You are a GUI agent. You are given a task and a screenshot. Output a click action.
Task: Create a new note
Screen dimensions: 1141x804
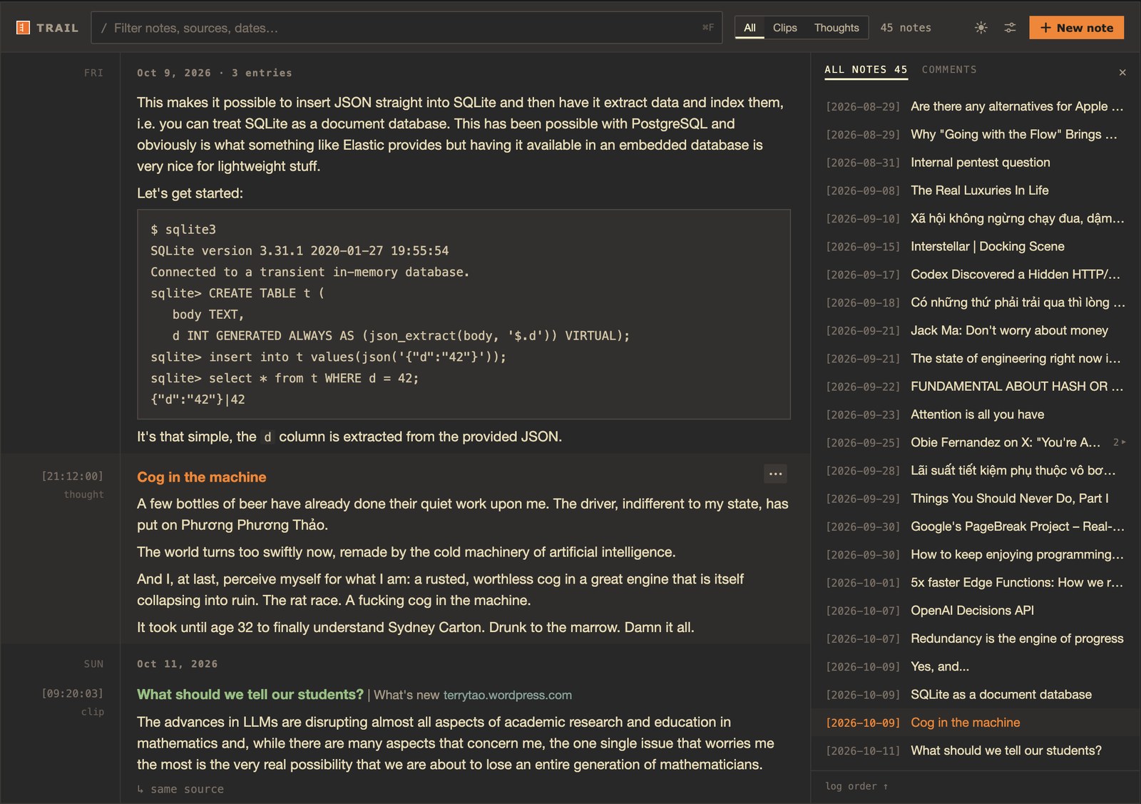(x=1076, y=28)
